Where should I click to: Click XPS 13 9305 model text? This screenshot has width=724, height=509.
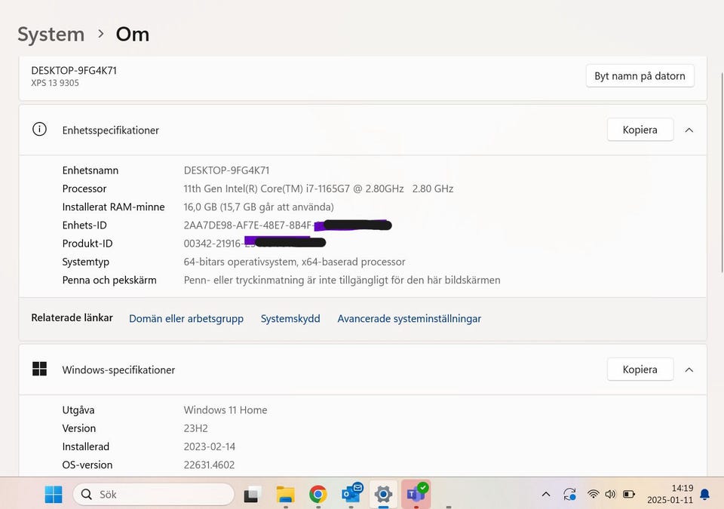[55, 83]
